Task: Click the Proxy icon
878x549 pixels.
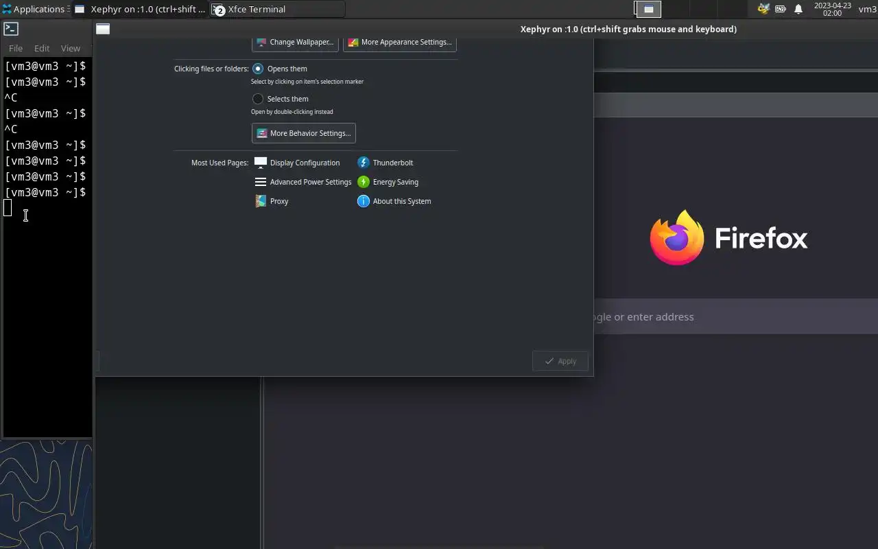Action: [x=261, y=201]
